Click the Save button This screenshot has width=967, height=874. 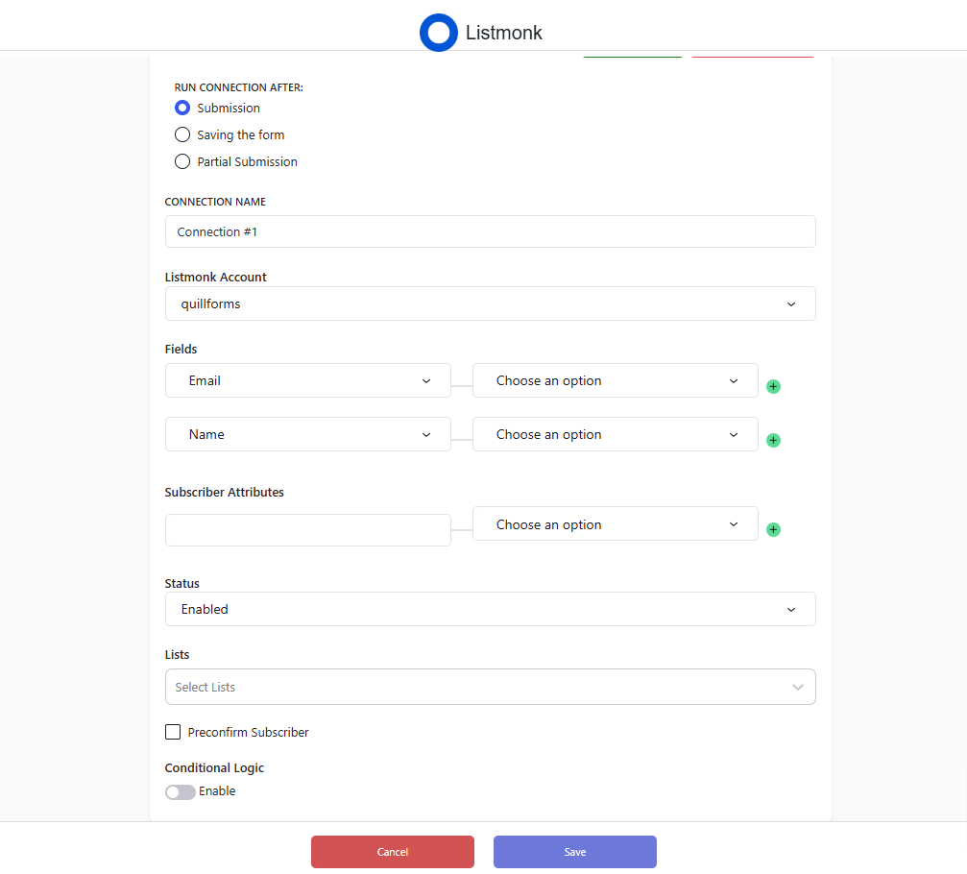point(575,852)
